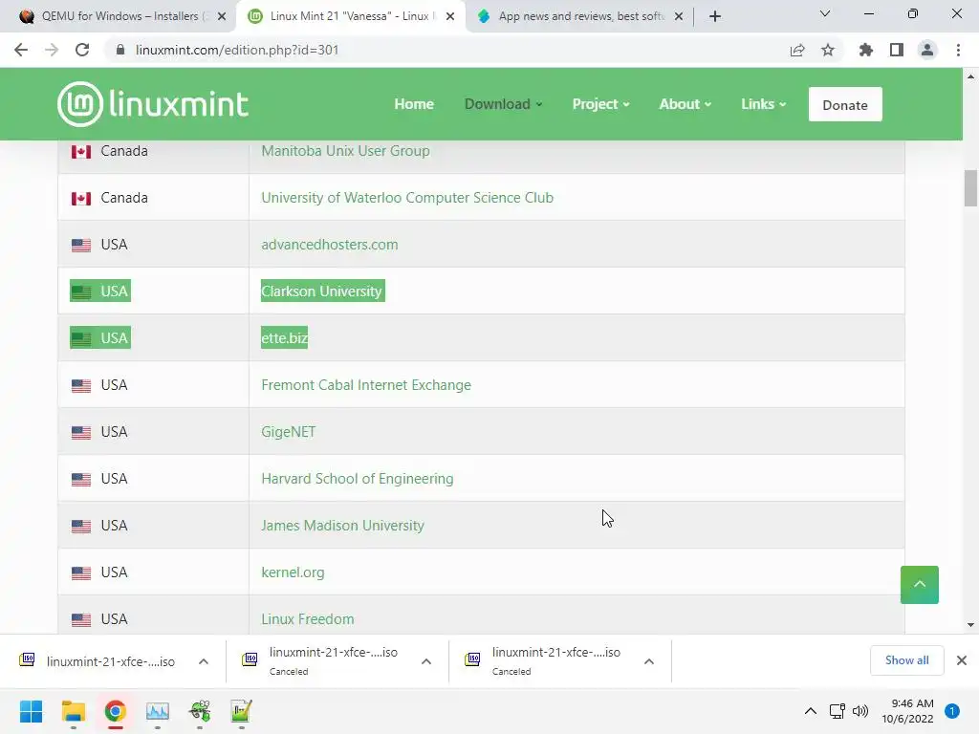Expand the About menu
Image resolution: width=979 pixels, height=734 pixels.
685,104
